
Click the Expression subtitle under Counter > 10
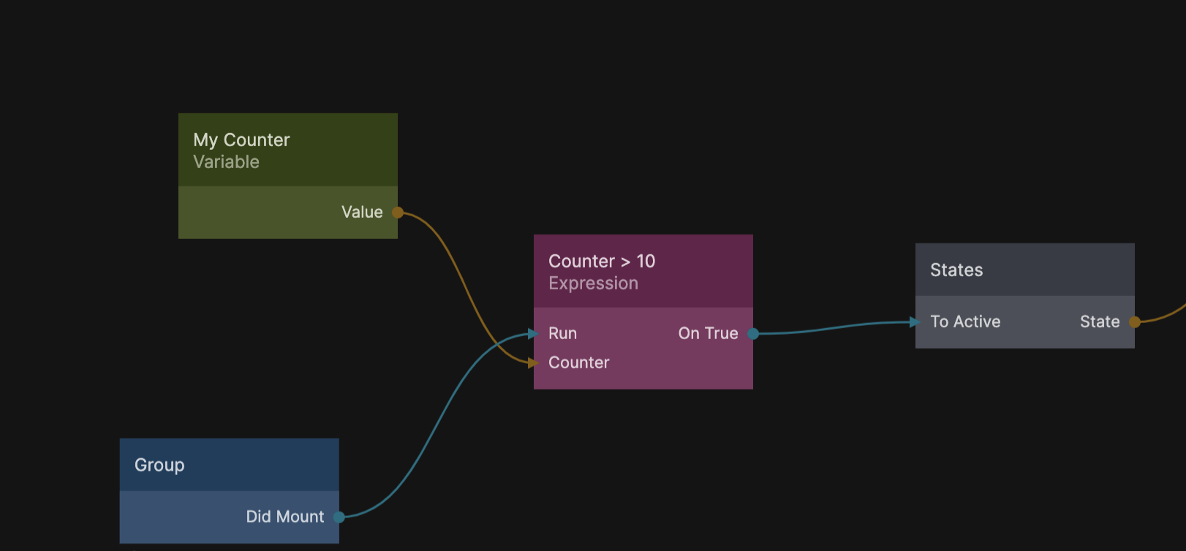click(x=593, y=284)
